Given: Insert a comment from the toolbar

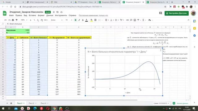Looking at the screenshot, I should (x=131, y=20).
